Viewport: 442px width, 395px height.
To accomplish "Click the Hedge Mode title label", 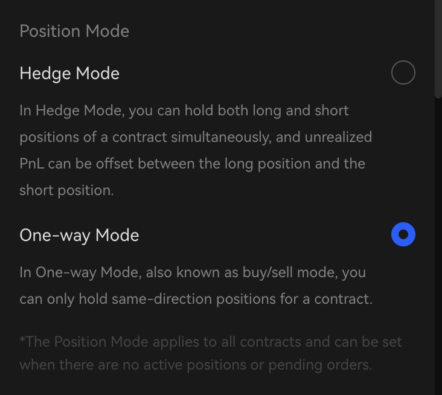I will (x=69, y=74).
